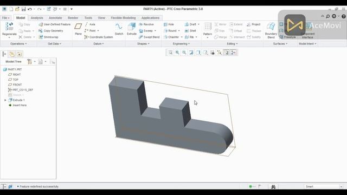
Task: Open the Operations group dropdown
Action: (x=18, y=44)
